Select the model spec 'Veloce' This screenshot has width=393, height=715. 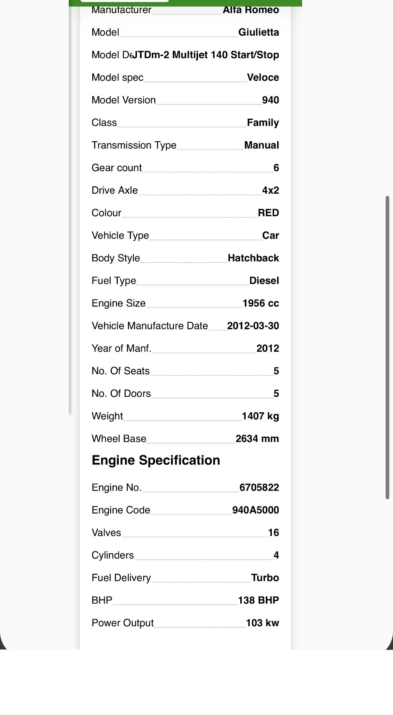tap(263, 77)
